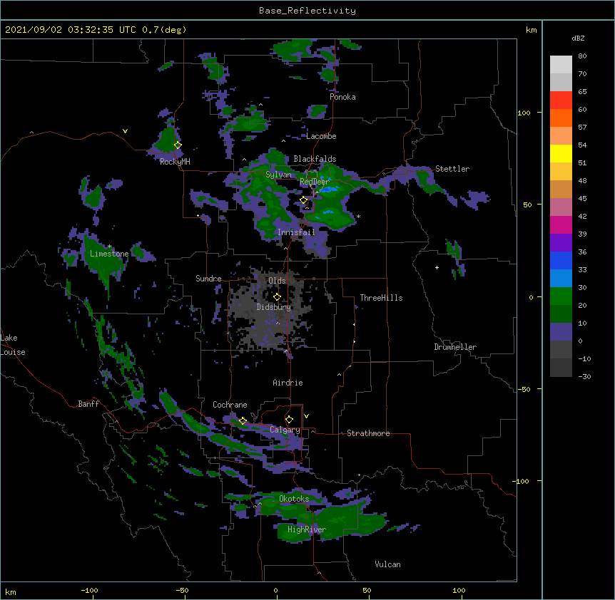Click the Didsbury city label
615x600 pixels.
[274, 307]
